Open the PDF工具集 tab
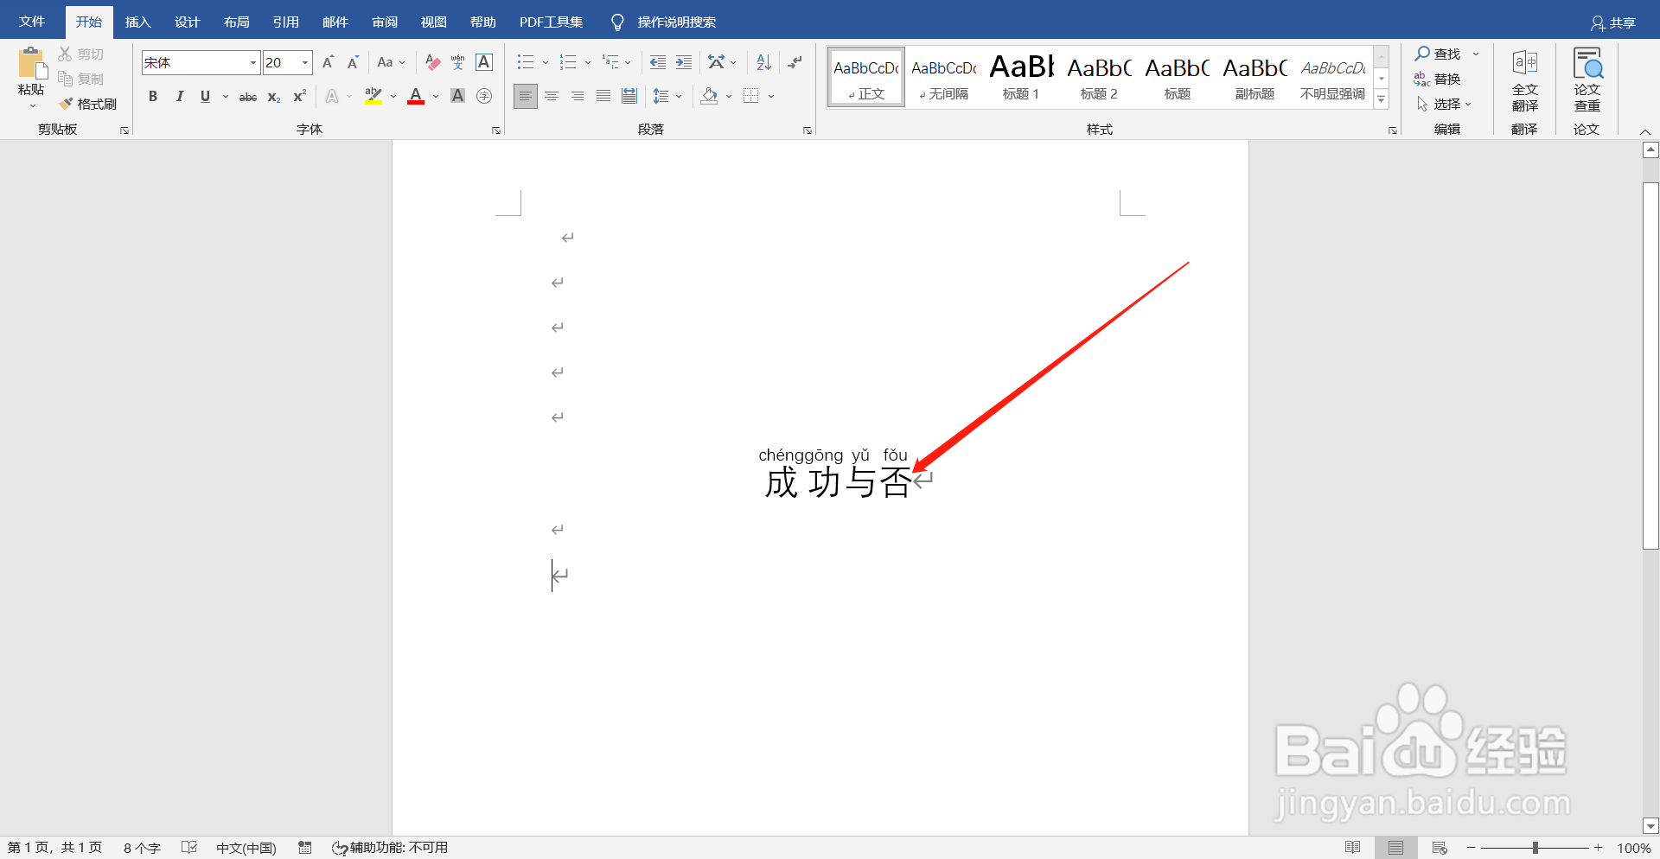Viewport: 1660px width, 859px height. click(551, 22)
